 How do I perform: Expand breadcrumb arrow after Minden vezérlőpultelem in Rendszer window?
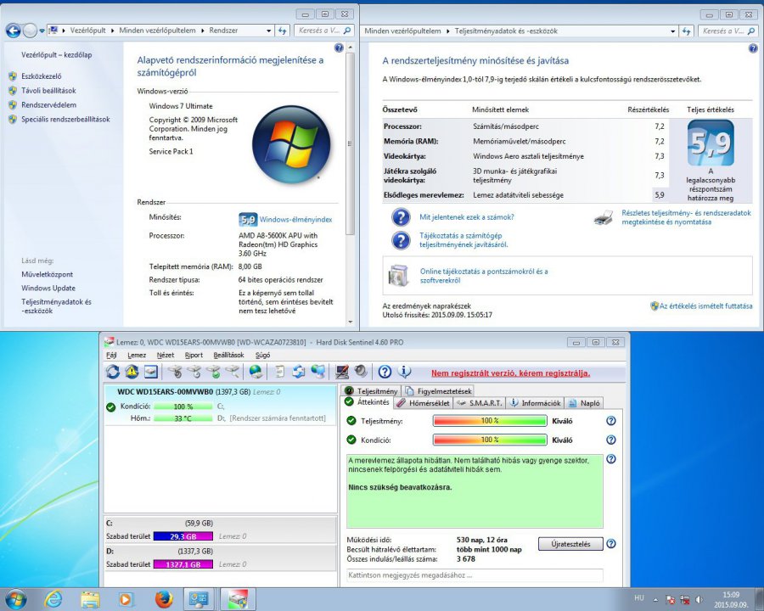click(x=202, y=31)
